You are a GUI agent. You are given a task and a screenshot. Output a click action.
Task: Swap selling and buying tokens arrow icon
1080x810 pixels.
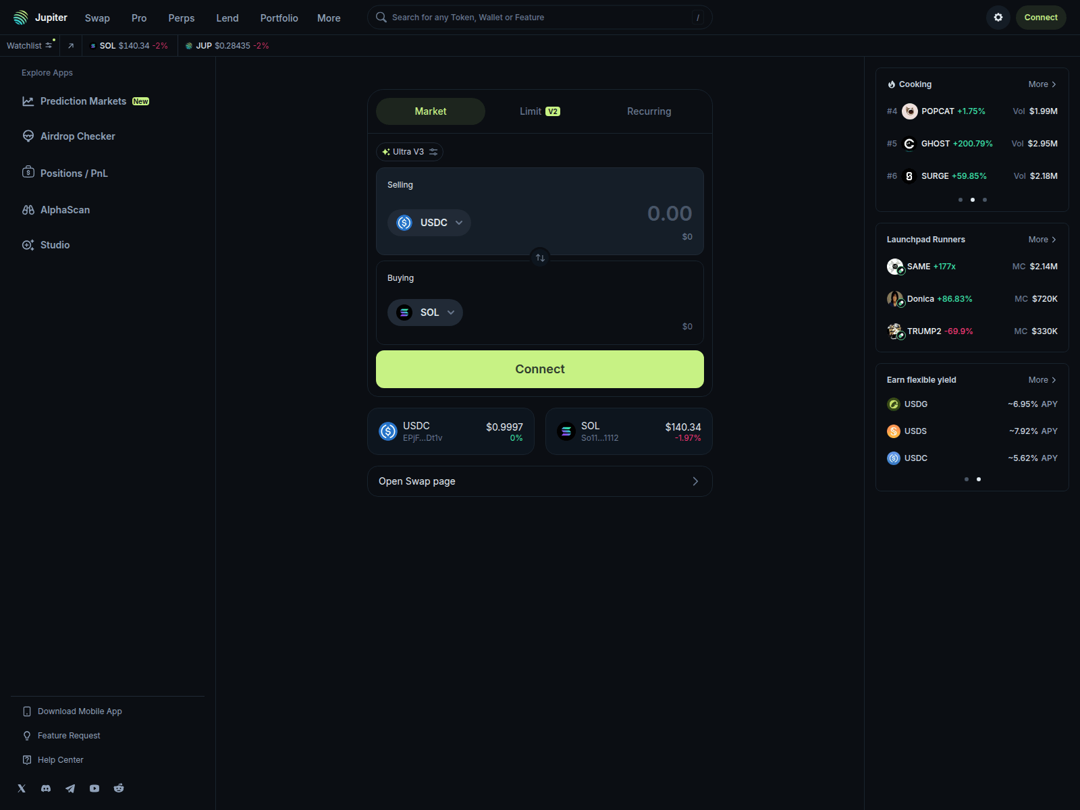click(x=540, y=258)
